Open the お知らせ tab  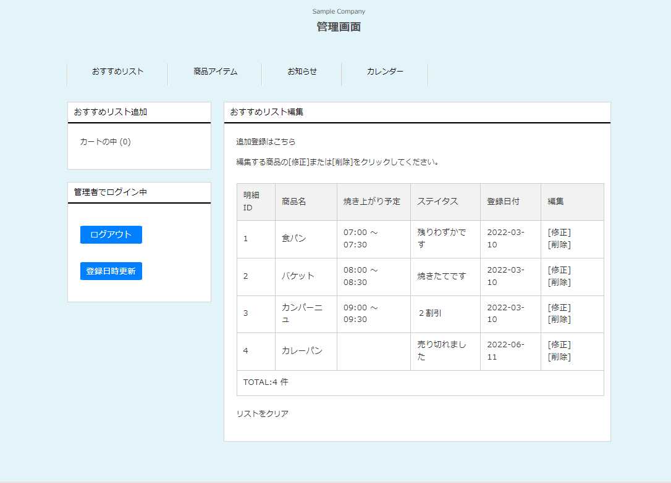point(301,72)
